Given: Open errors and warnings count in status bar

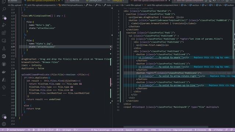Looking at the screenshot, I should [x=46, y=130].
